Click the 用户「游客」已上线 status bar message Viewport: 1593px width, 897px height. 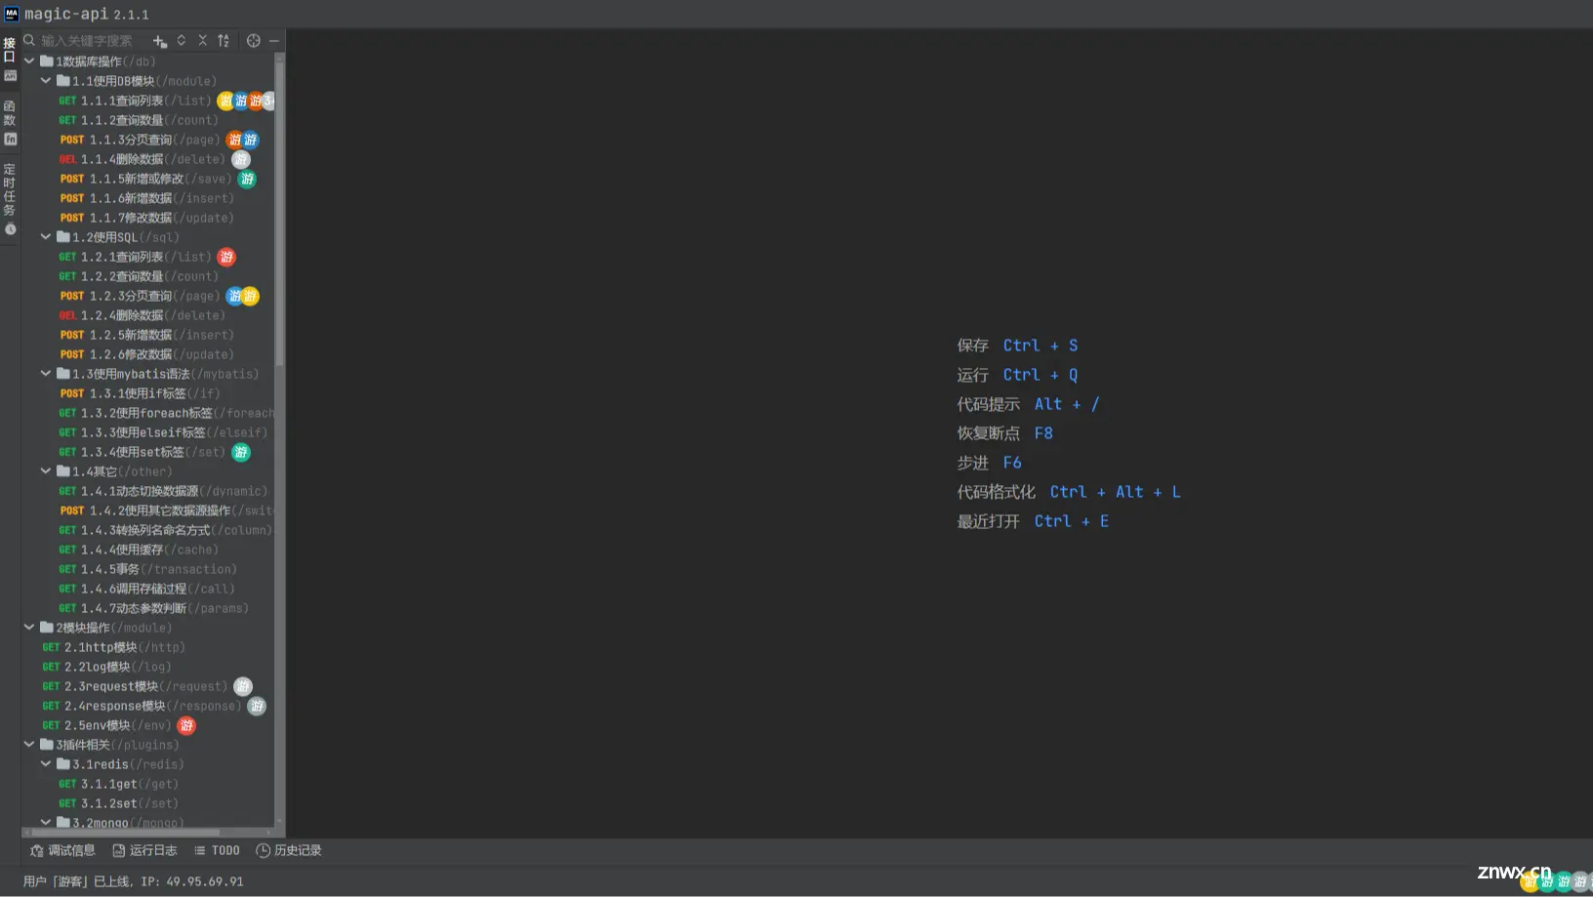[134, 881]
